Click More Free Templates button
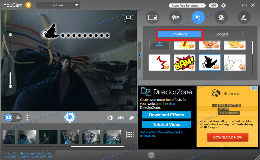Viewport: 260px width, 160px height. [x=187, y=6]
